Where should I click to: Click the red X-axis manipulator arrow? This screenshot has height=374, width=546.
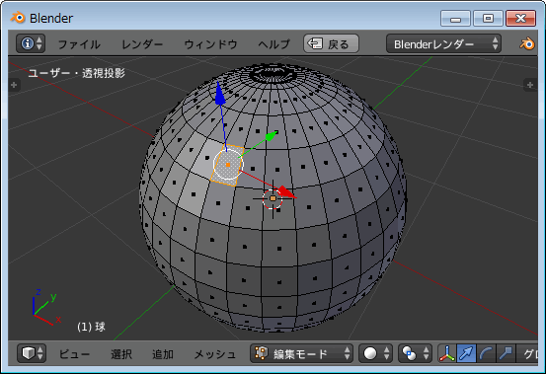[x=287, y=192]
